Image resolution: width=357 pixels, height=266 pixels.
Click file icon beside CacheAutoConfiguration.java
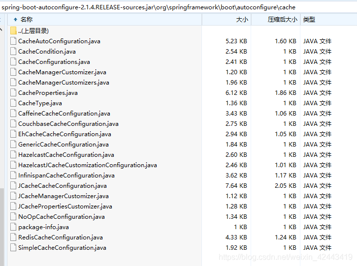pyautogui.click(x=13, y=41)
